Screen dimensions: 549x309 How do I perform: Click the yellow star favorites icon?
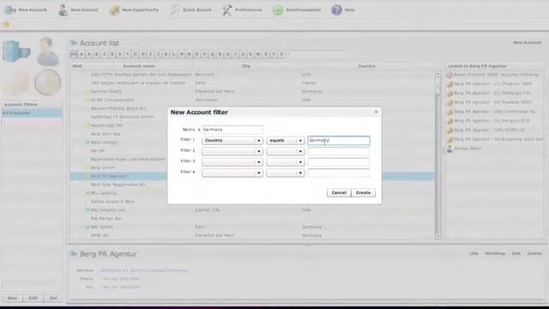(6, 24)
